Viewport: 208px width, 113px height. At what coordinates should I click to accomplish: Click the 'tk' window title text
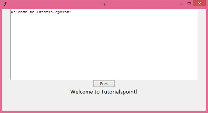pos(104,5)
